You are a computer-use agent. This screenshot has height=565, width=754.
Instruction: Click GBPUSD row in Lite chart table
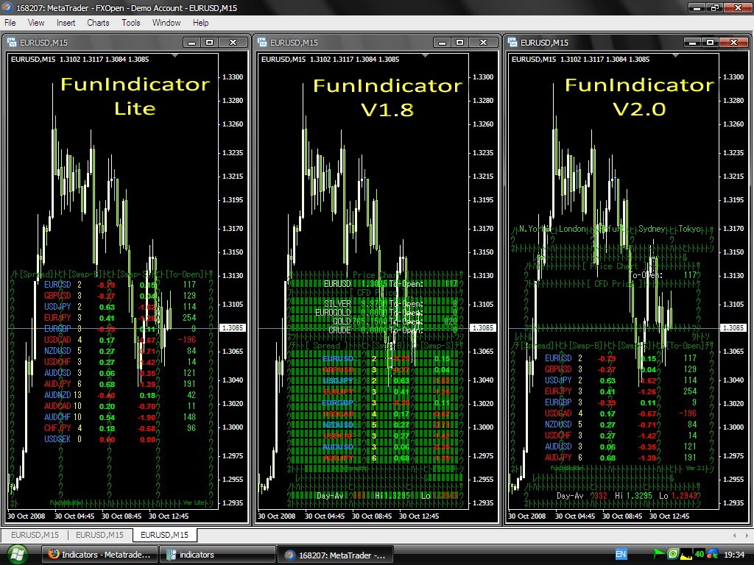tap(120, 296)
